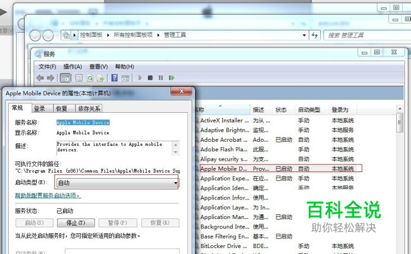
Task: Click the 暂停(P) button
Action: [118, 223]
